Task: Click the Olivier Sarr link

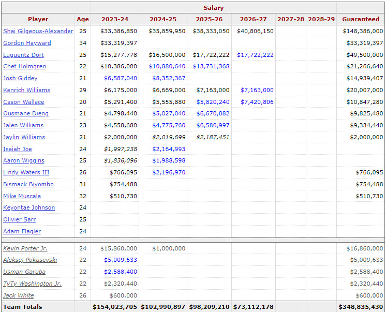Action: pyautogui.click(x=20, y=219)
